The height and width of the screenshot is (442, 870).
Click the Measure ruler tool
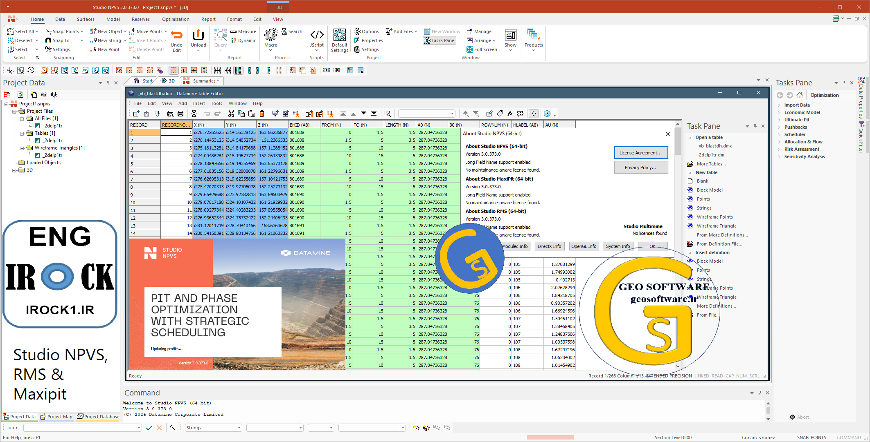[243, 31]
